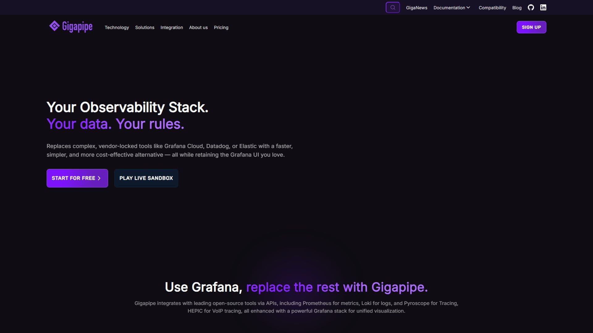Open the search icon button

click(x=393, y=7)
